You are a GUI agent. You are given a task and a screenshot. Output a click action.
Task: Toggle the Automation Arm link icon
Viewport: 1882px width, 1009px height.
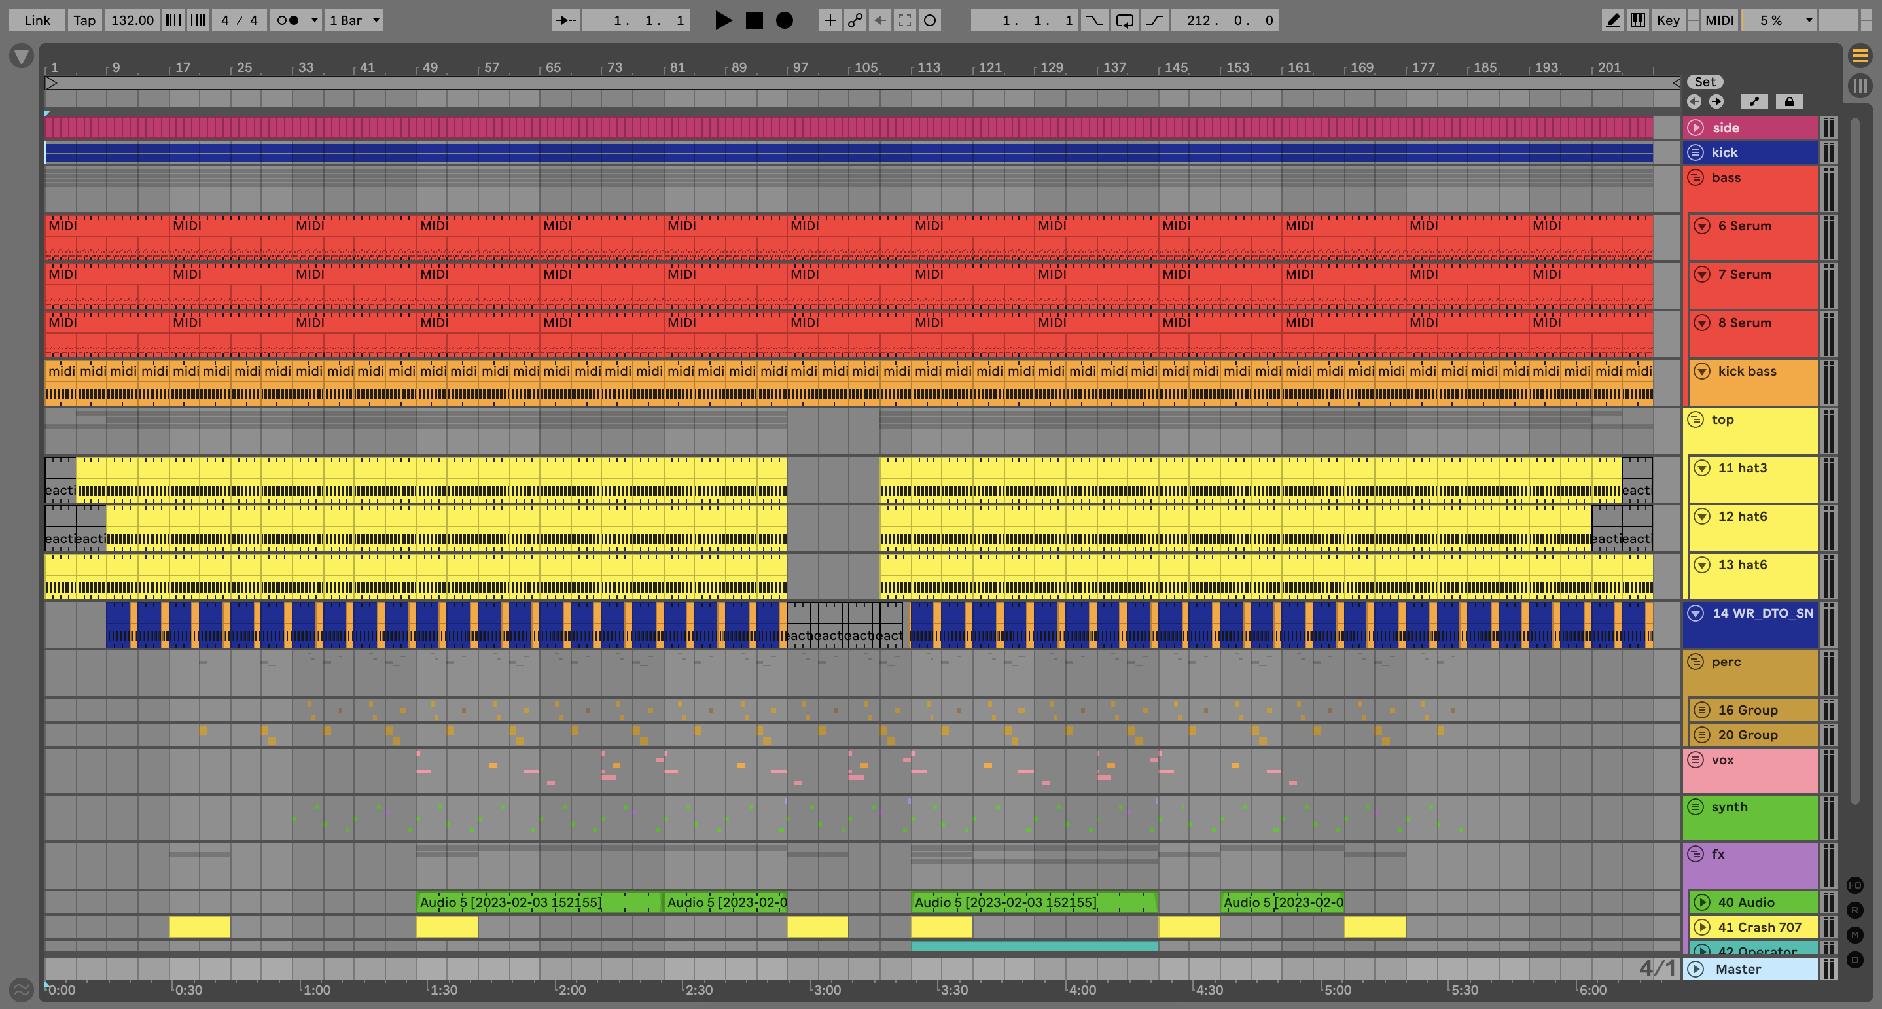pos(855,20)
